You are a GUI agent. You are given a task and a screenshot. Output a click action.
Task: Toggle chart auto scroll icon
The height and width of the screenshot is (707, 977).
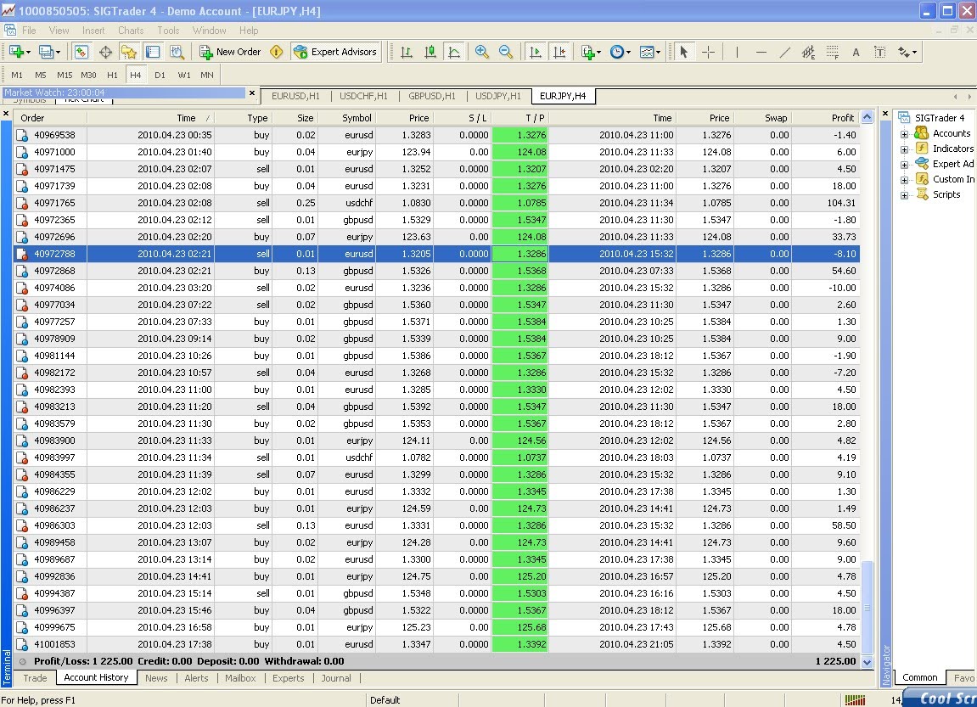(536, 53)
